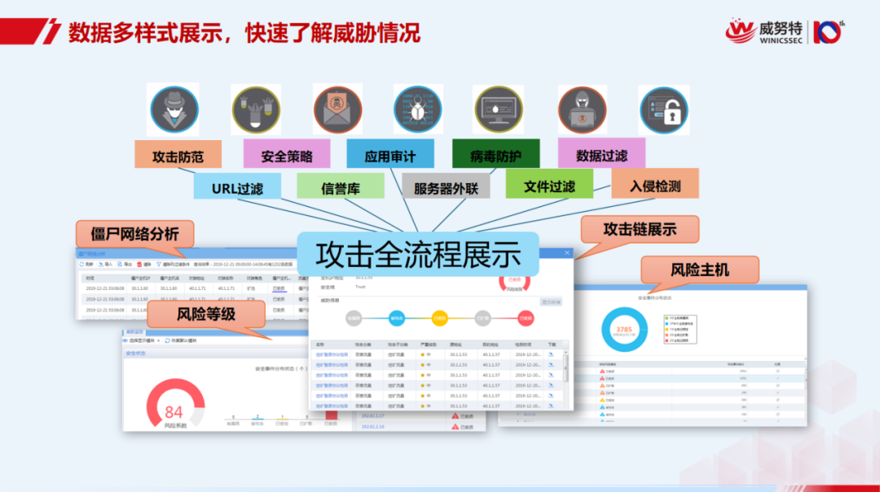The height and width of the screenshot is (492, 880).
Task: Click the 攻击全流程展示 banner
Action: (418, 253)
